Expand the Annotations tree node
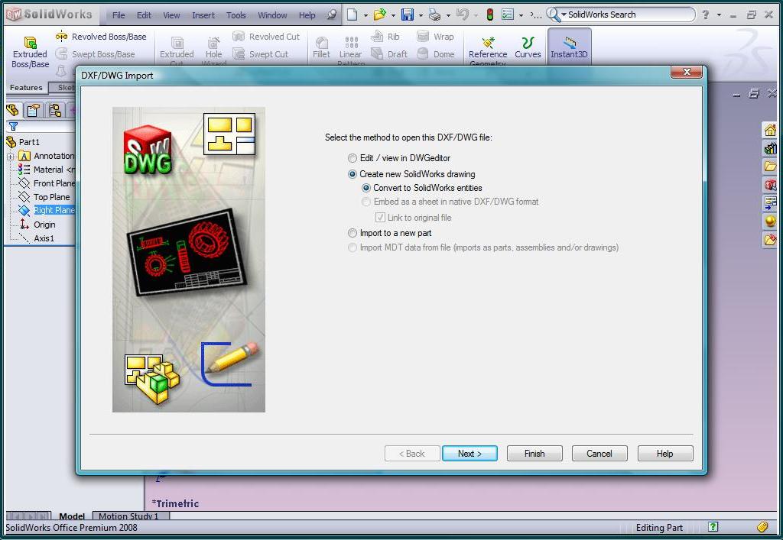The width and height of the screenshot is (783, 540). (x=10, y=157)
